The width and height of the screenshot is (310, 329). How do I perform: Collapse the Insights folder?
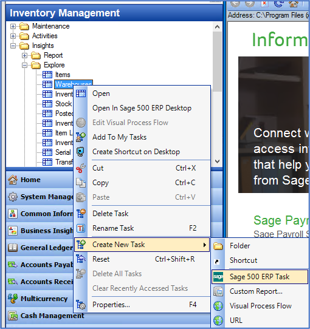click(x=13, y=46)
